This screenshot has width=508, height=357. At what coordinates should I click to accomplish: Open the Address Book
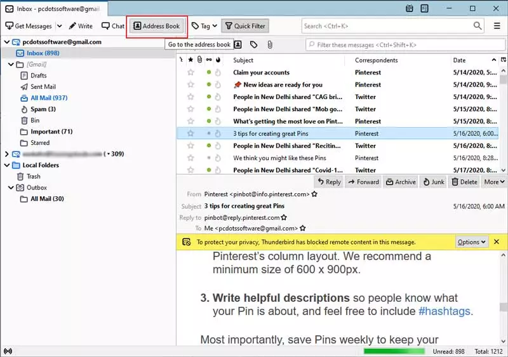coord(156,26)
